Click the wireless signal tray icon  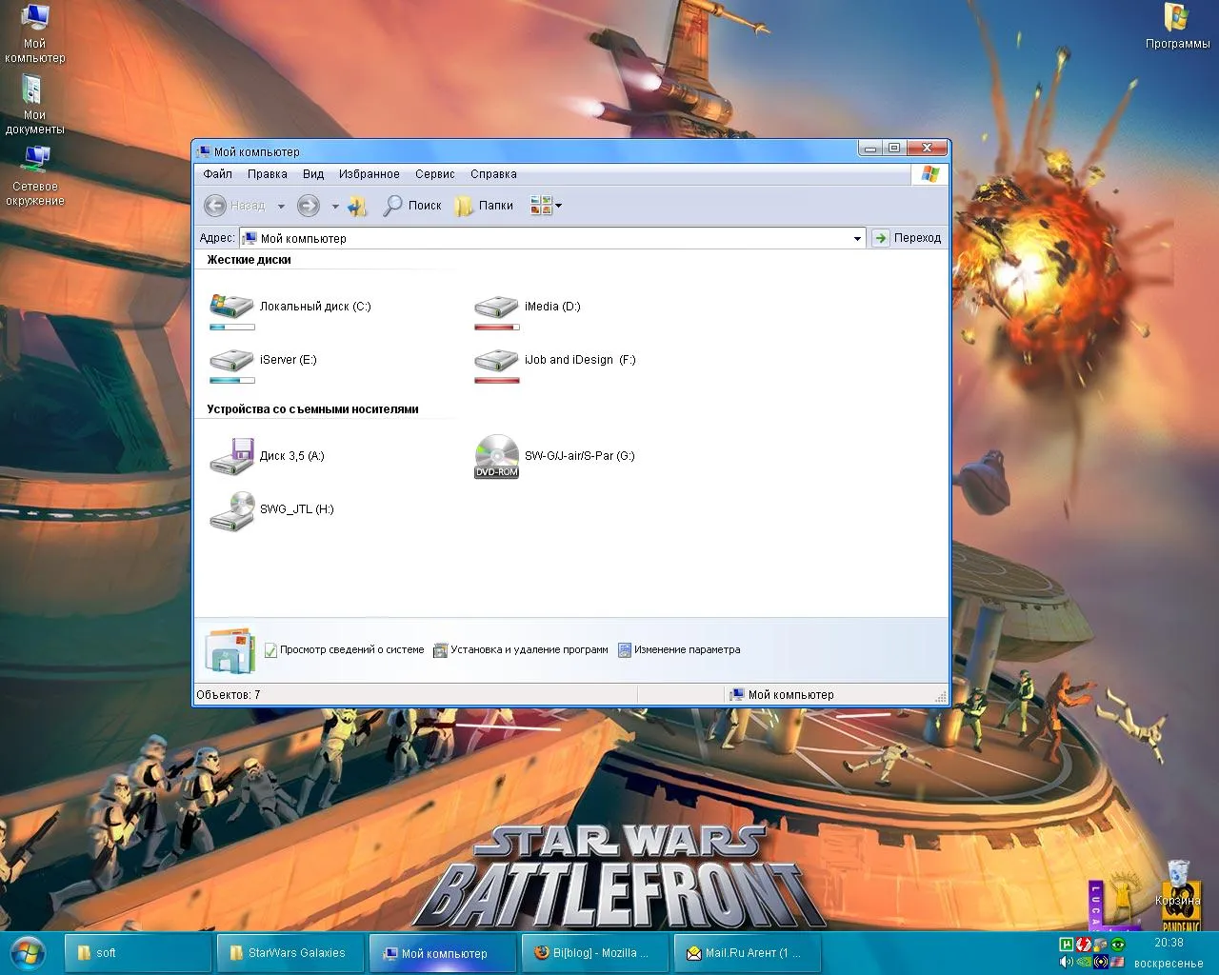tap(1101, 962)
